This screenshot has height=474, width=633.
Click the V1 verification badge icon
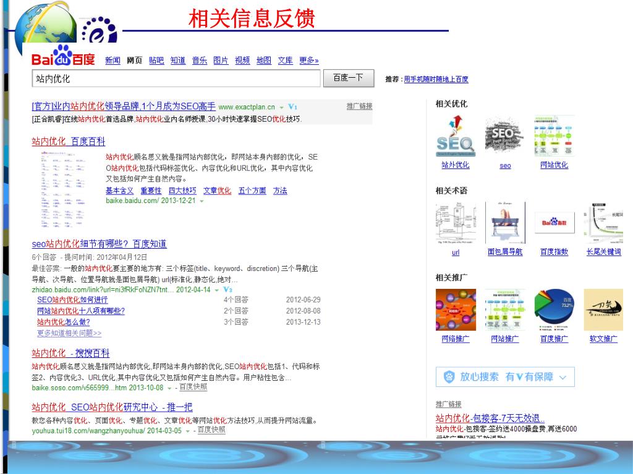[x=292, y=107]
